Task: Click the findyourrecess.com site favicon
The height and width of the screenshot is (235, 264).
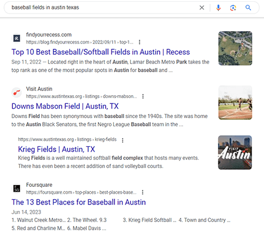Action: pos(17,38)
